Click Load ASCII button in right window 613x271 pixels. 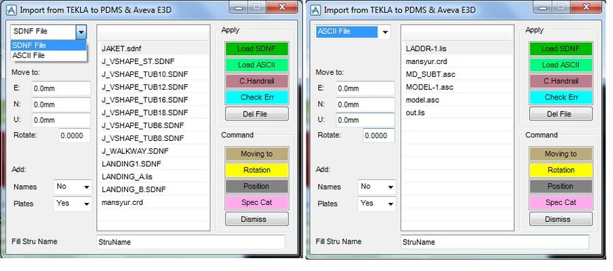point(561,65)
